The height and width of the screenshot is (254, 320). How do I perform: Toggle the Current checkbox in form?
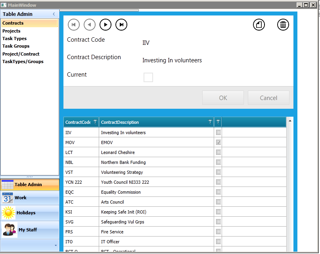pyautogui.click(x=148, y=77)
